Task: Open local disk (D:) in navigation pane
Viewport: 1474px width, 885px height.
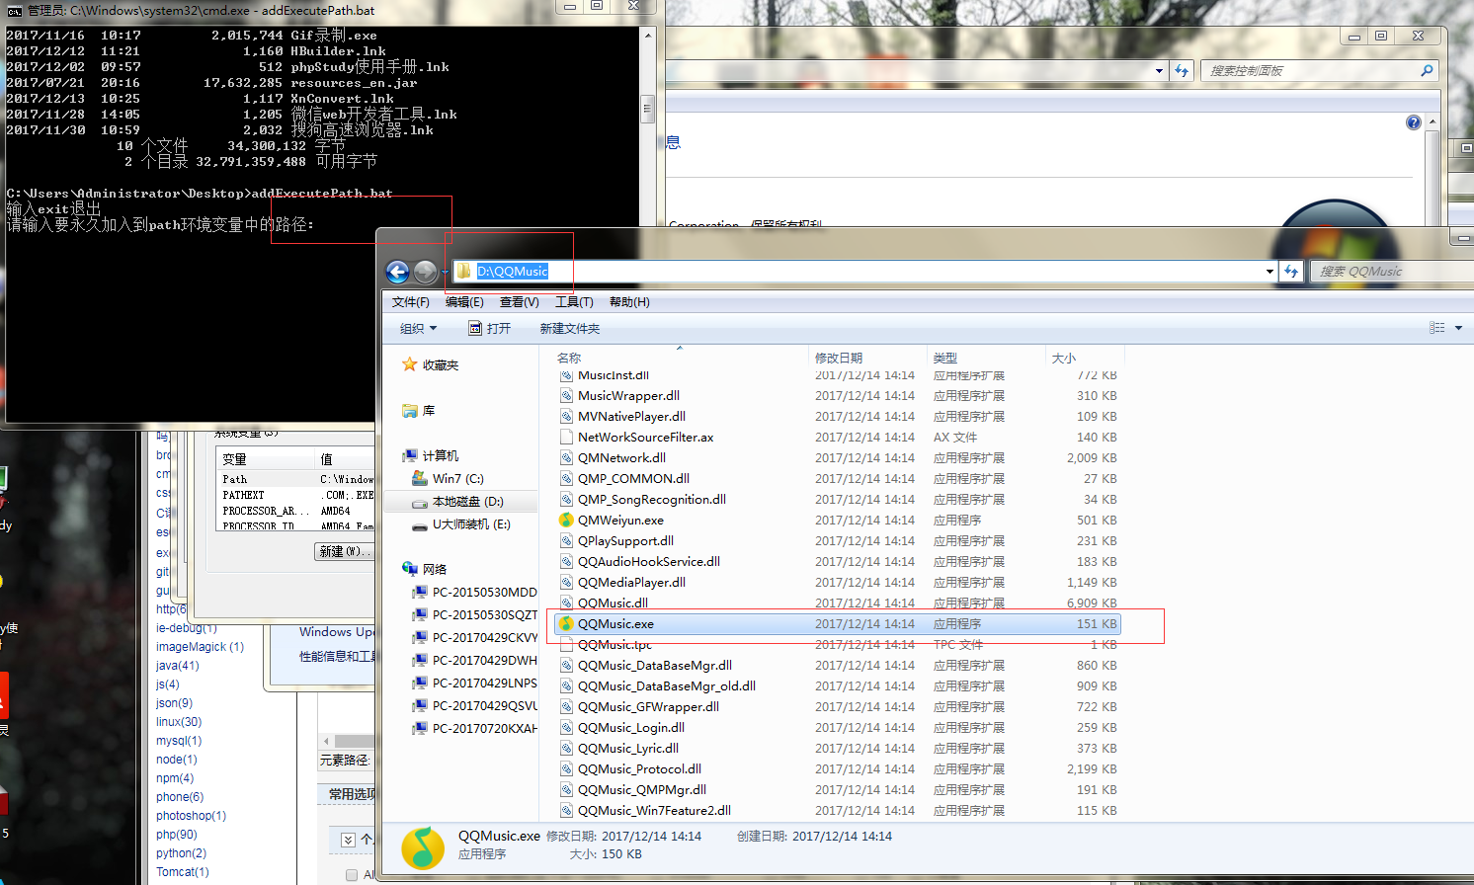Action: coord(467,501)
